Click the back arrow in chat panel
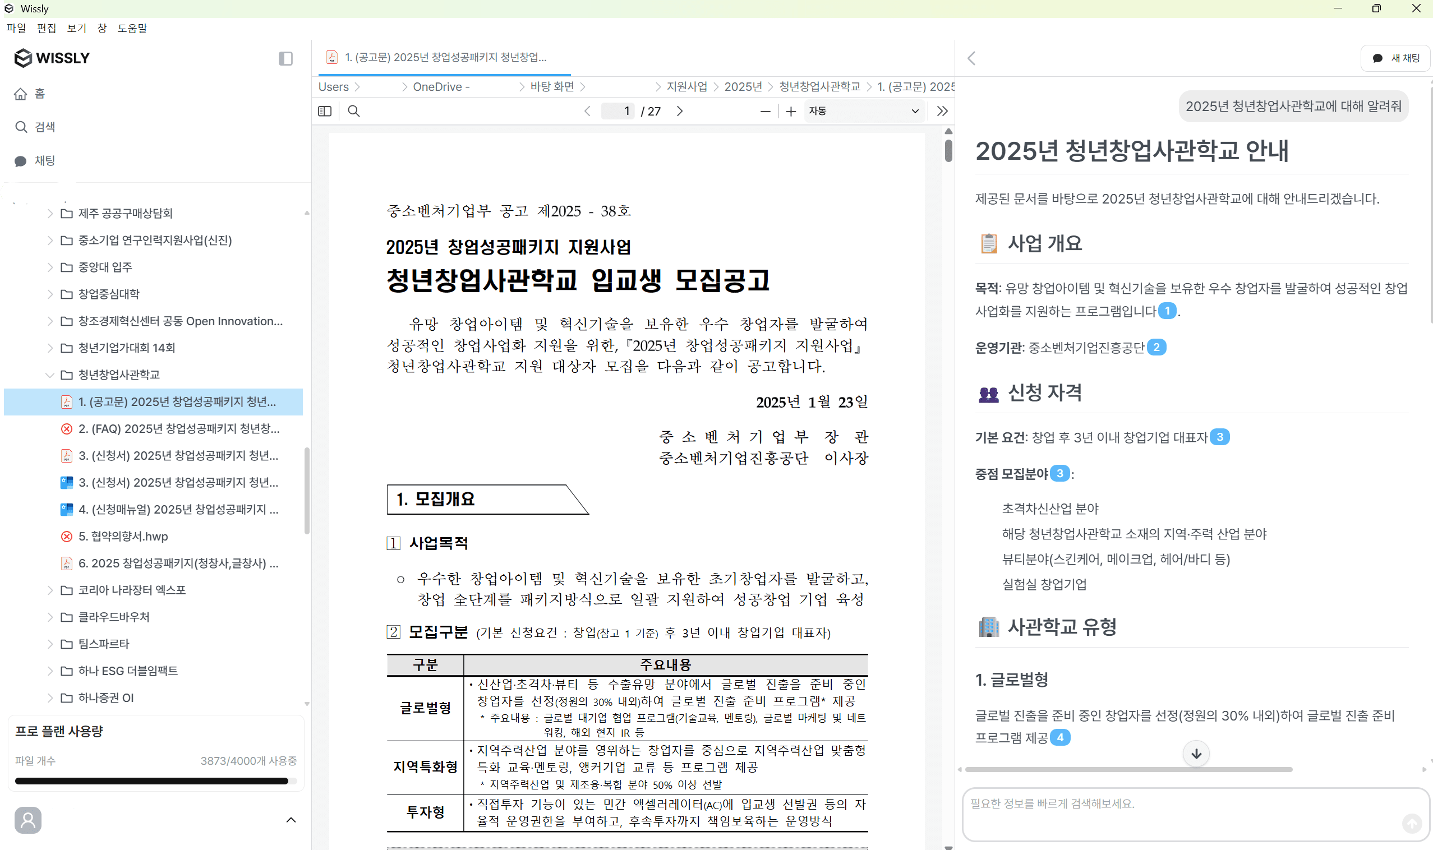This screenshot has width=1433, height=850. click(972, 58)
